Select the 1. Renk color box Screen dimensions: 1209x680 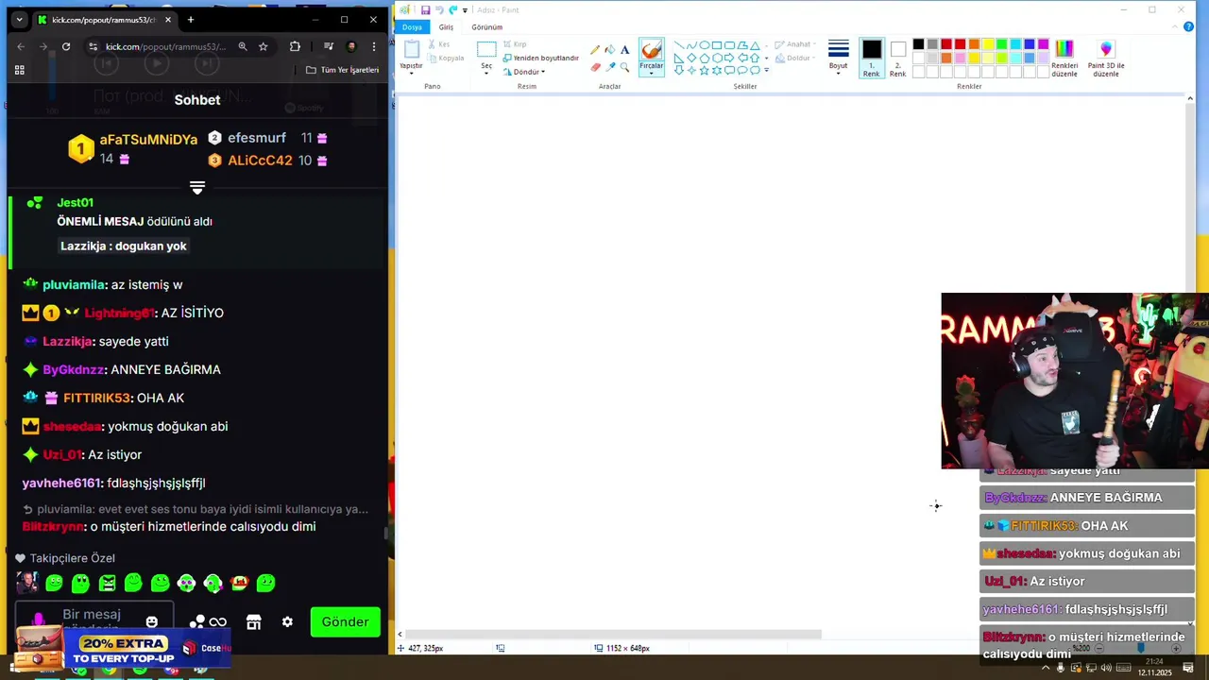click(x=871, y=58)
